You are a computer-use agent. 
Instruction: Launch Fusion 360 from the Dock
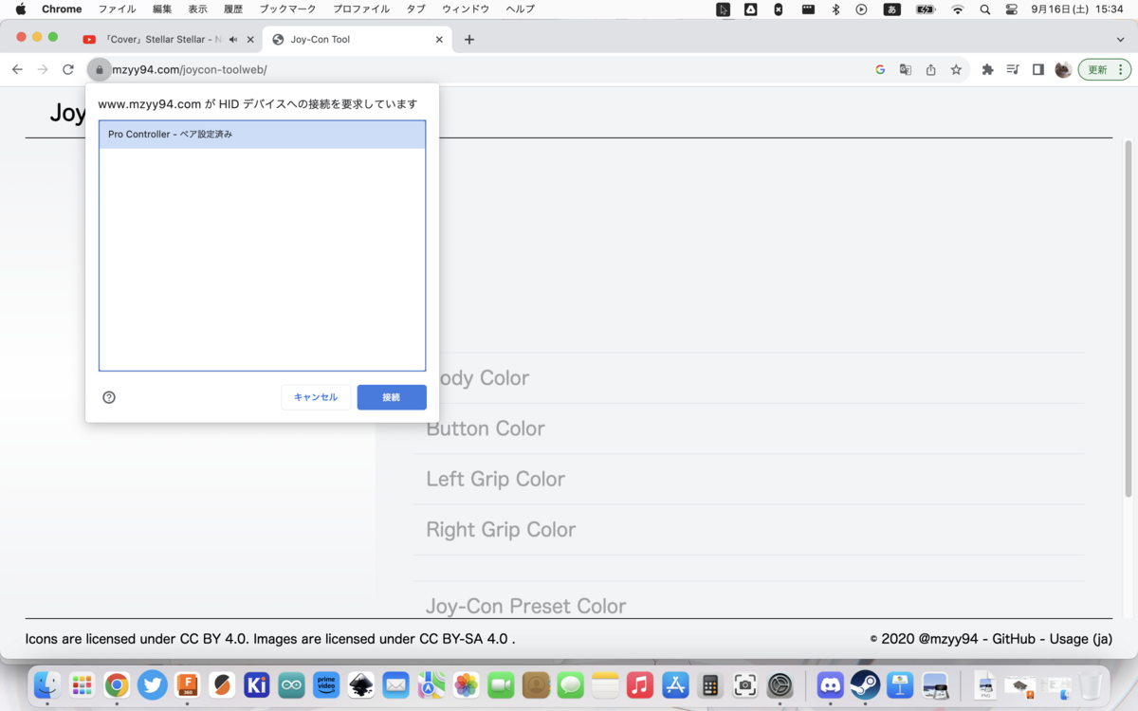point(187,684)
